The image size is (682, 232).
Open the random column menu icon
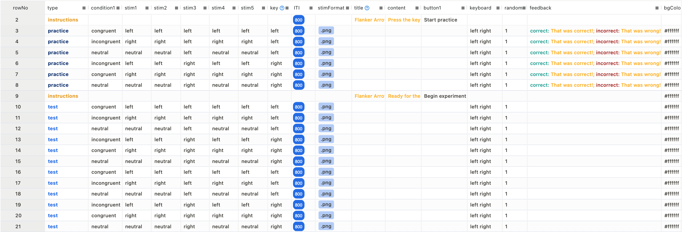coord(524,8)
